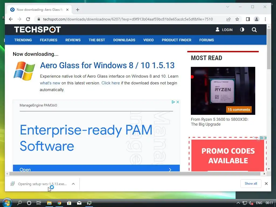This screenshot has height=207, width=276.
Task: Open taskbar search magnifier
Action: [x=19, y=203]
